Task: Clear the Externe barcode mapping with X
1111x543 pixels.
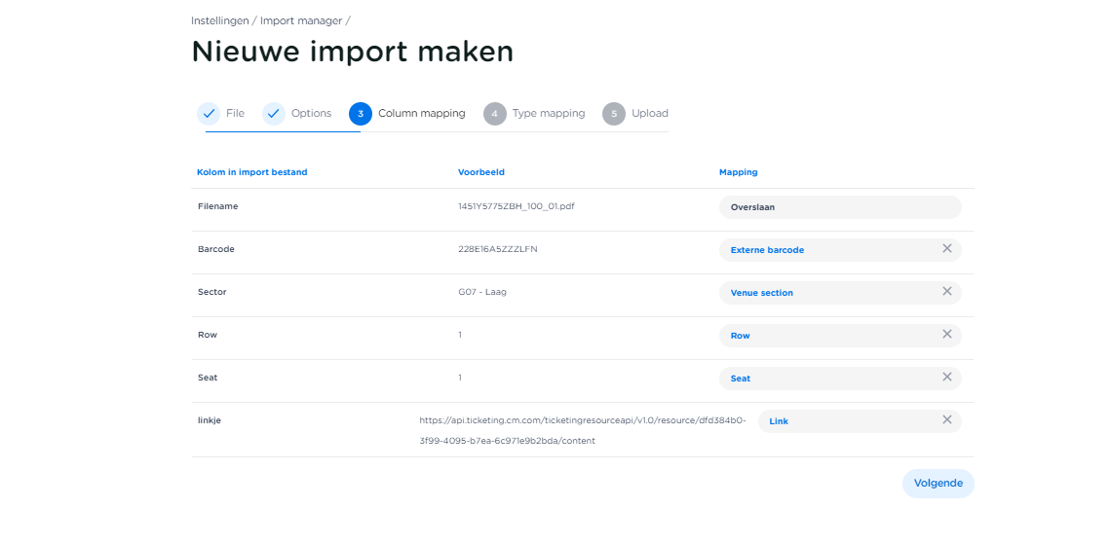Action: pyautogui.click(x=946, y=249)
